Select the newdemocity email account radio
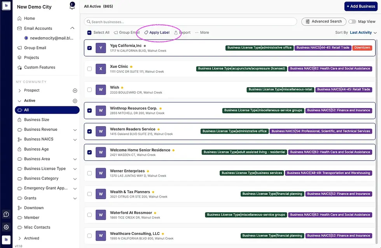Screen dimensions: 381x248 click(x=26, y=38)
